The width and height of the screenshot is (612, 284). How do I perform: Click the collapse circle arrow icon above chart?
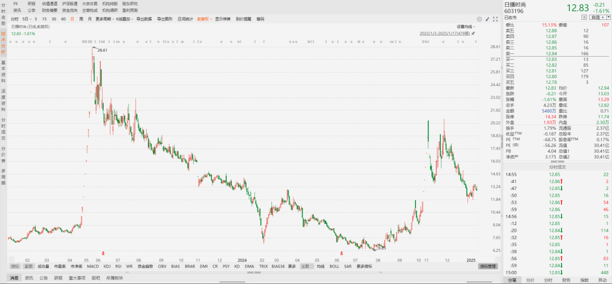click(480, 19)
